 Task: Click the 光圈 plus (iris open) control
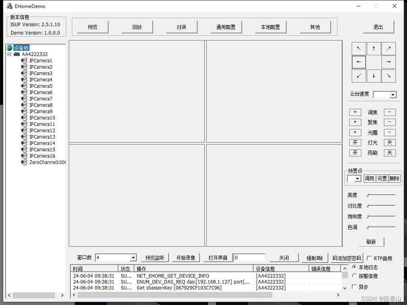(355, 132)
